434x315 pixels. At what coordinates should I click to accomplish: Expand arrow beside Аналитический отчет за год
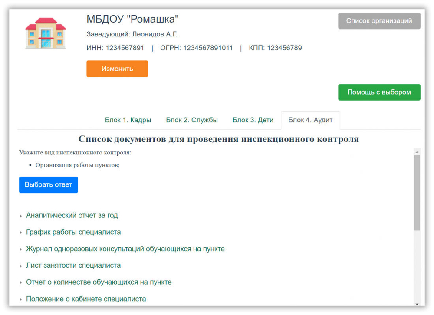click(21, 216)
